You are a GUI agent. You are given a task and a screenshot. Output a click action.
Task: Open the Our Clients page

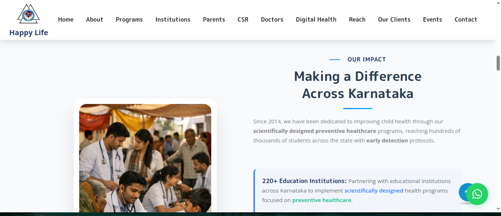(x=394, y=20)
